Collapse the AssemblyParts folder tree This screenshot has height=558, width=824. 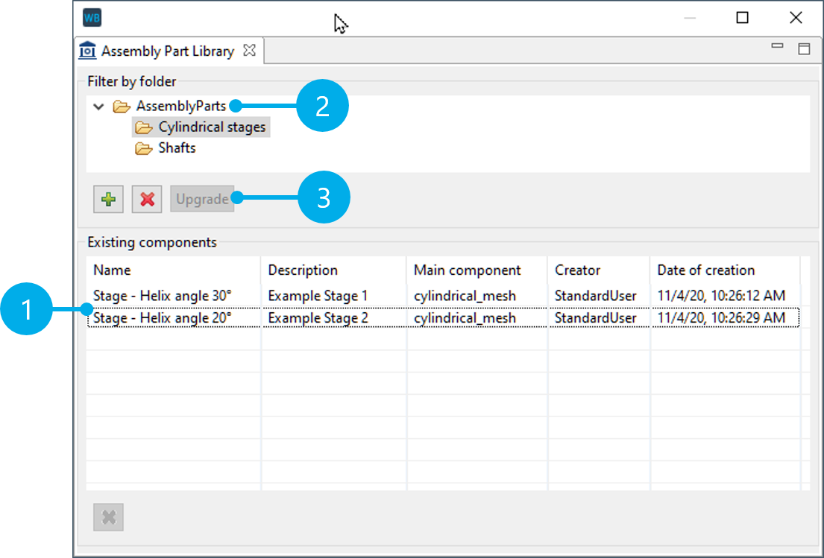[98, 107]
